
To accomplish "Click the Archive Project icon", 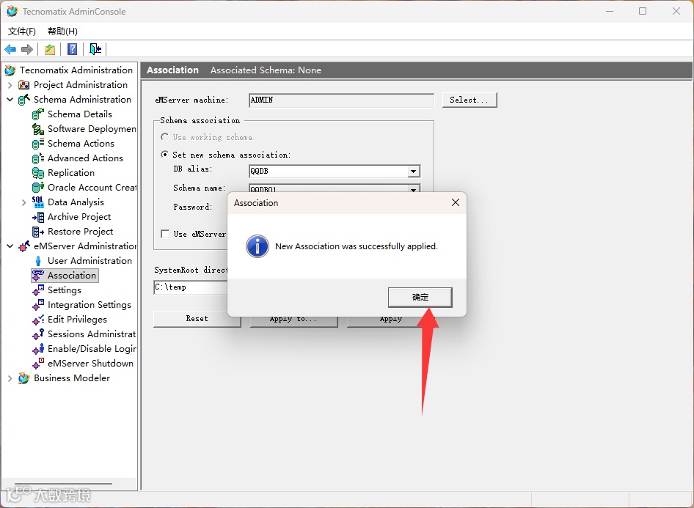I will click(x=38, y=217).
